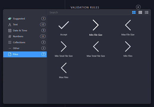Pick the Max Files rule

pyautogui.click(x=64, y=71)
